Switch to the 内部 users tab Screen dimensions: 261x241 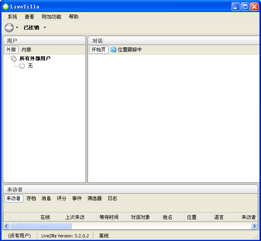(x=27, y=50)
